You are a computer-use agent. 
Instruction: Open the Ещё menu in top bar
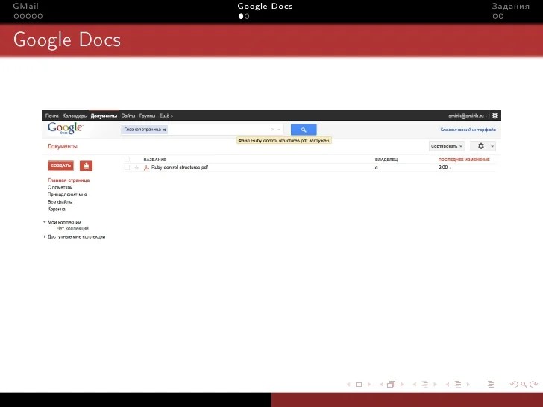(x=166, y=116)
